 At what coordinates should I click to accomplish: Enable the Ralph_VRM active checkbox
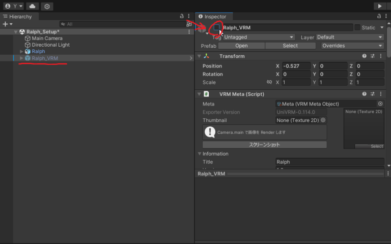click(x=217, y=27)
